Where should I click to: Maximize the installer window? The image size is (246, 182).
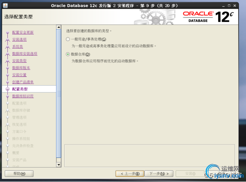[x=229, y=6]
